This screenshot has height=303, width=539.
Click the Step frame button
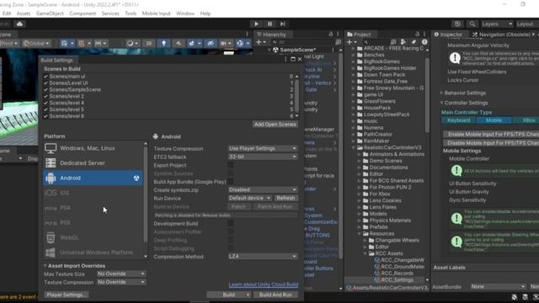[x=283, y=24]
